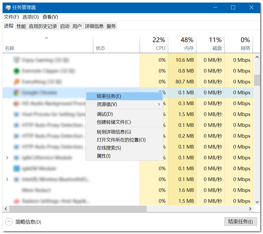Select the igfxEM Module process icon
263x234 pixels.
17,168
